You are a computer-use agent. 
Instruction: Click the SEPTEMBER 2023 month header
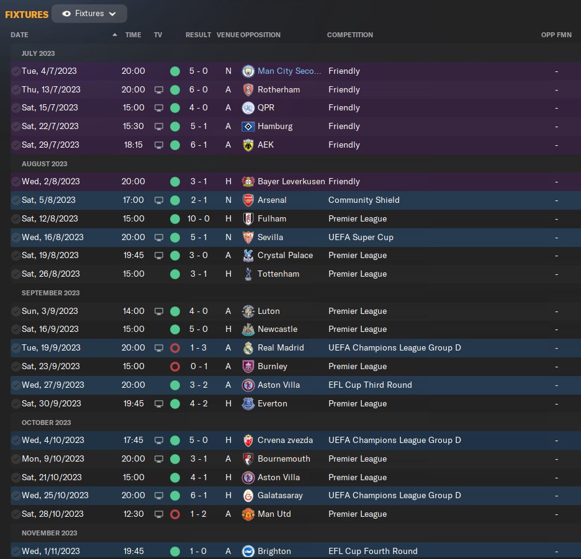[x=50, y=293]
